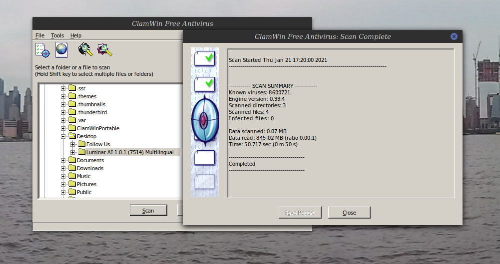The width and height of the screenshot is (500, 264).
Task: Expand the .themes folder node
Action: [63, 96]
